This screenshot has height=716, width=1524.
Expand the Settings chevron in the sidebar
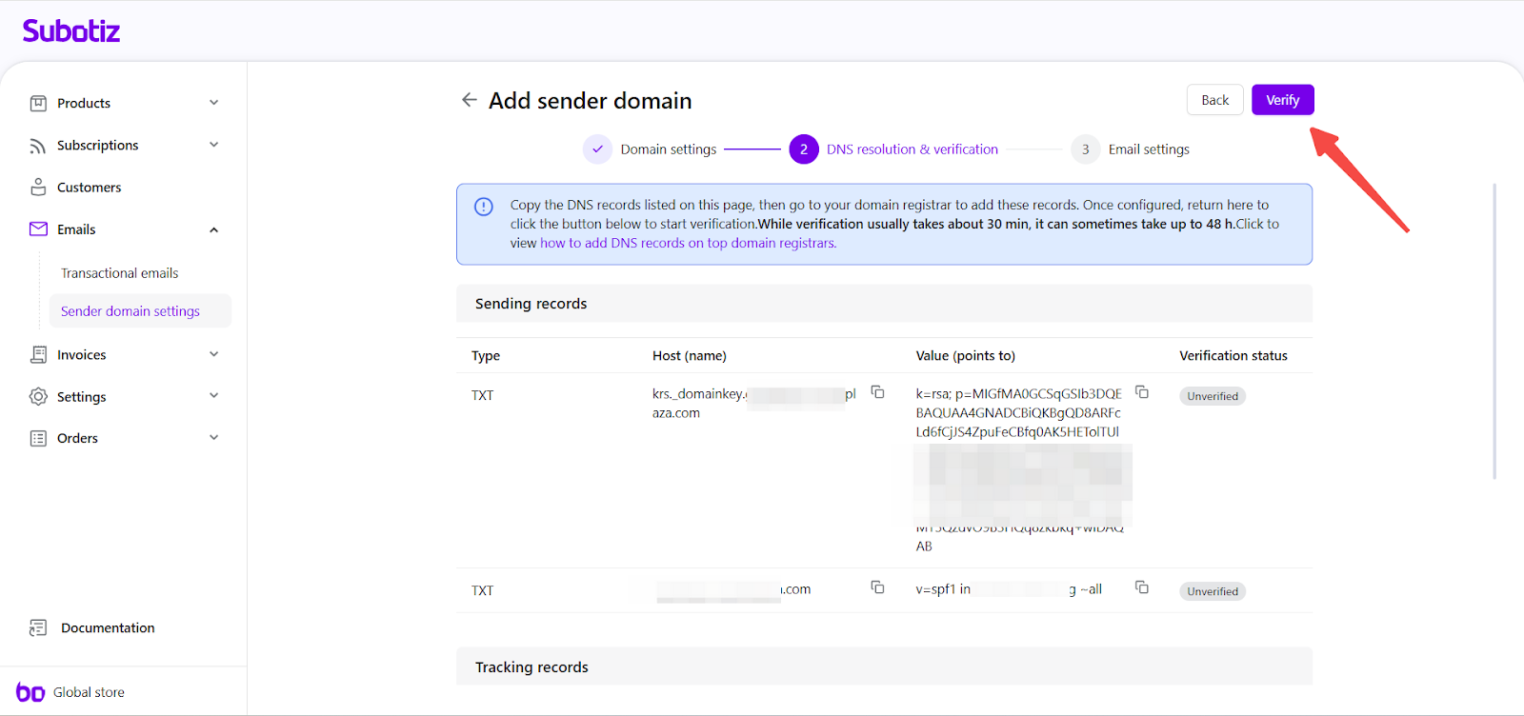[213, 396]
